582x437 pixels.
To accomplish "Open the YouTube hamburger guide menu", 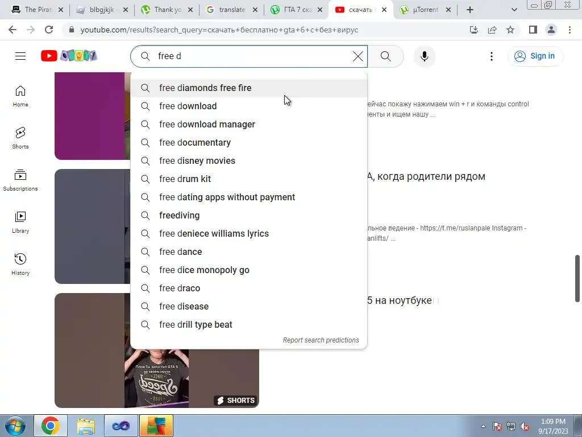I will [20, 56].
